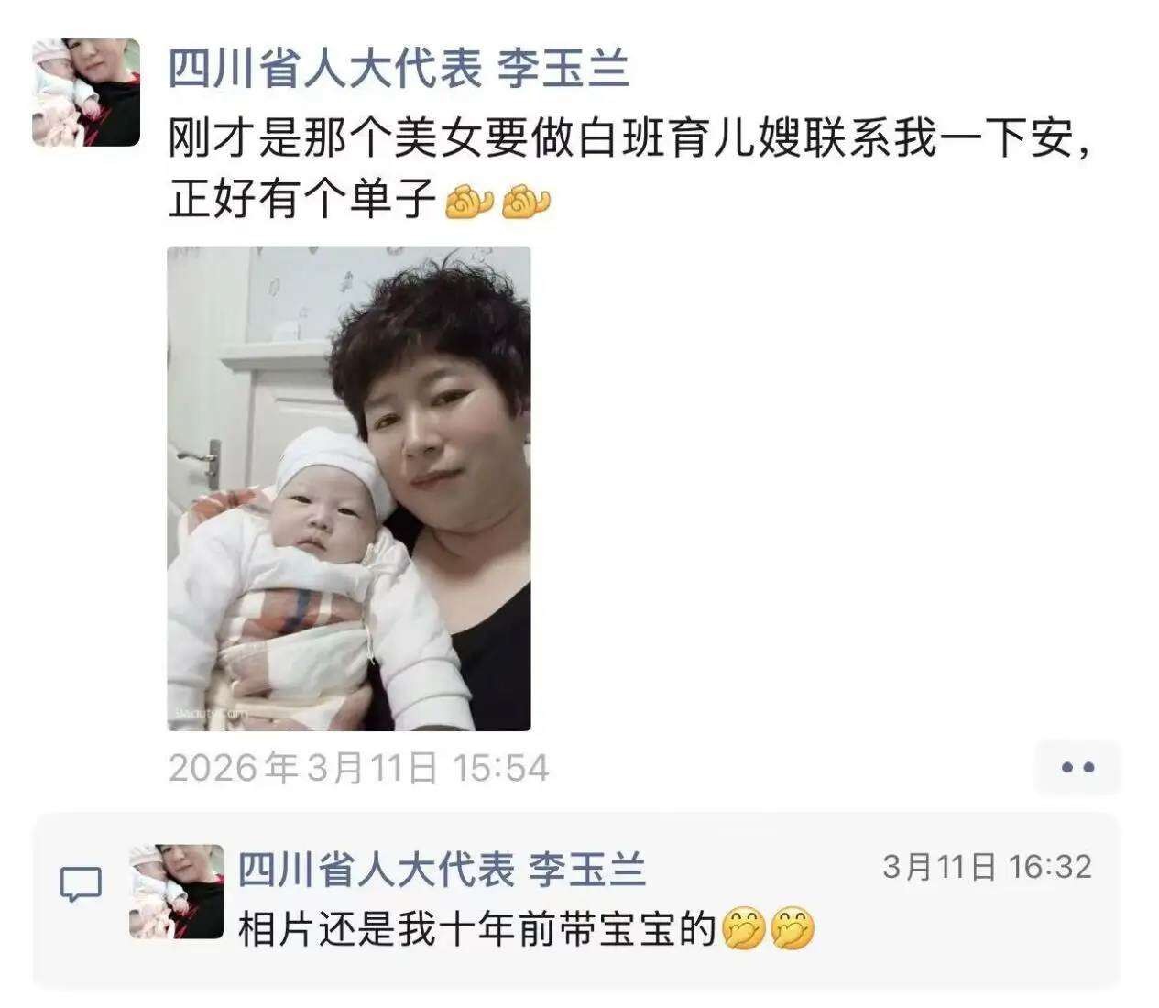Open the two-dot like and comment menu
Screen dimensions: 1159x1008
(x=1077, y=768)
